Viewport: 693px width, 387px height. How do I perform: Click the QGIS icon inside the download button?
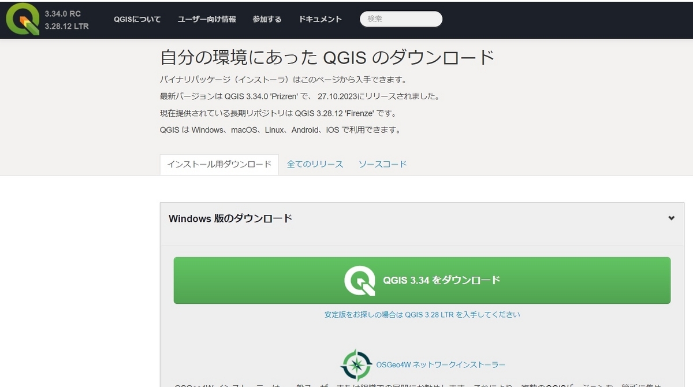(360, 280)
